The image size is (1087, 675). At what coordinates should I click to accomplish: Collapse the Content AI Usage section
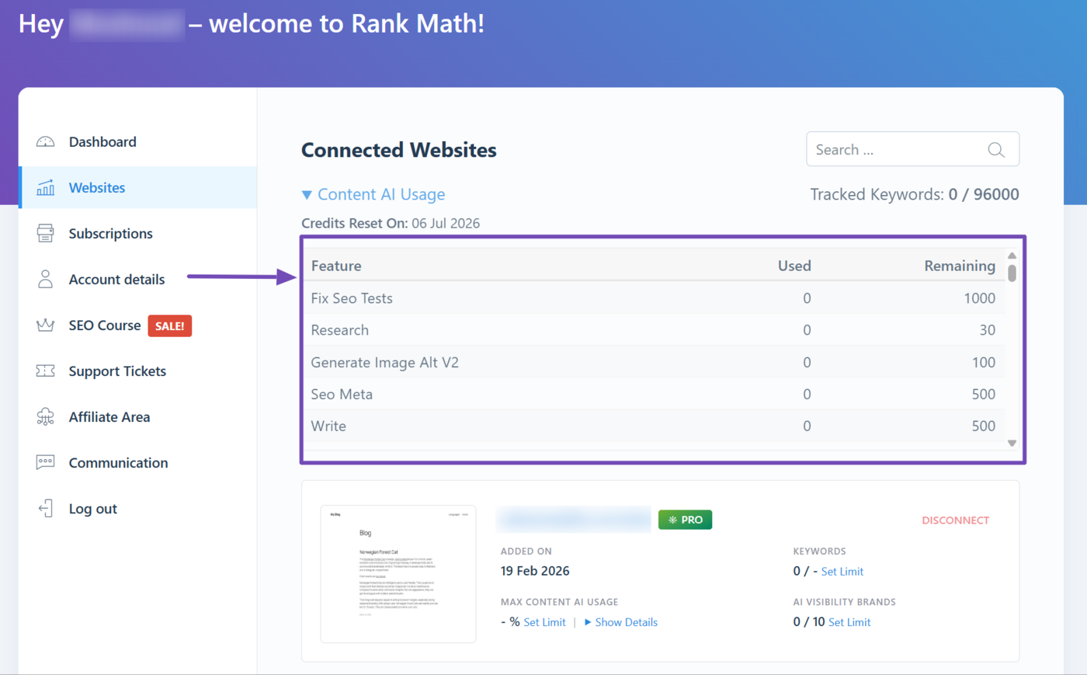tap(373, 194)
